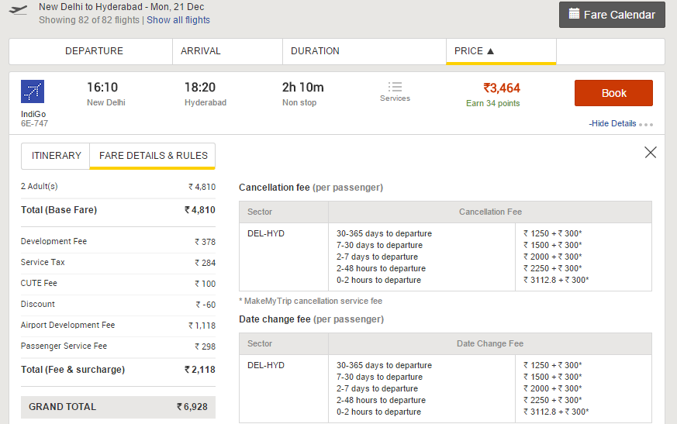Click the calendar icon in Fare Calendar
Viewport: 677px width, 424px height.
pos(574,14)
